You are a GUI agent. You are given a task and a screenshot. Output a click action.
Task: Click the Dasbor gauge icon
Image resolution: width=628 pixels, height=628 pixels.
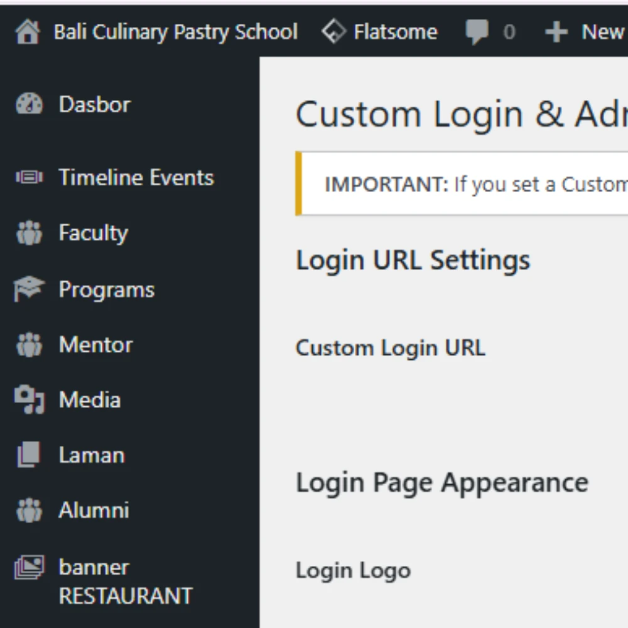coord(29,104)
